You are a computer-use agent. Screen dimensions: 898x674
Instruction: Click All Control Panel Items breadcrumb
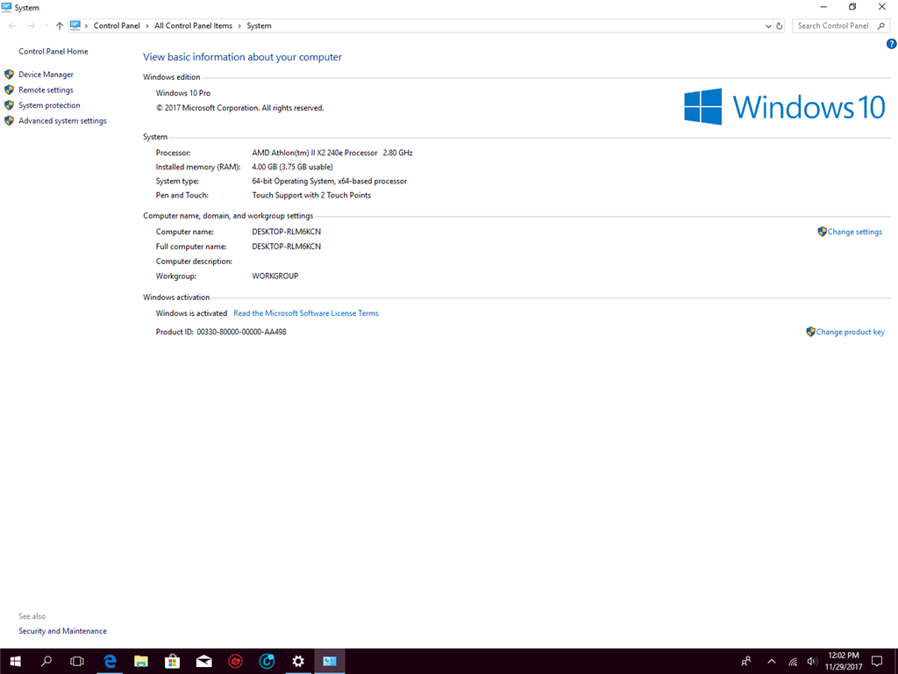coord(194,25)
